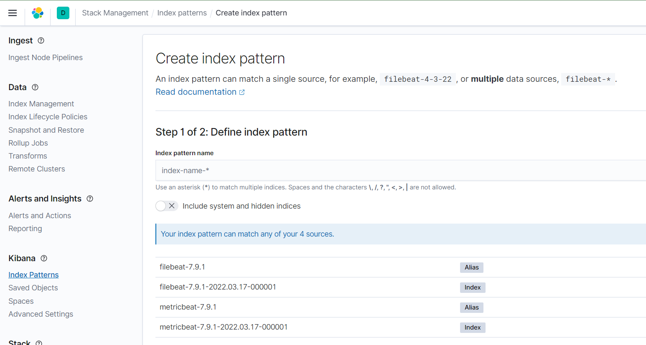
Task: Click filebeat-7.9.1-2022.03.17-000001 index row
Action: pos(401,287)
